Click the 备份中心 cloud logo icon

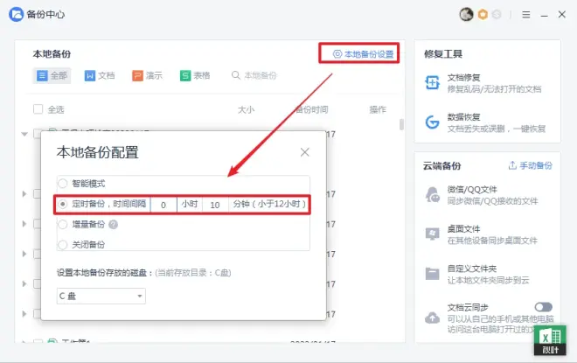pyautogui.click(x=16, y=14)
